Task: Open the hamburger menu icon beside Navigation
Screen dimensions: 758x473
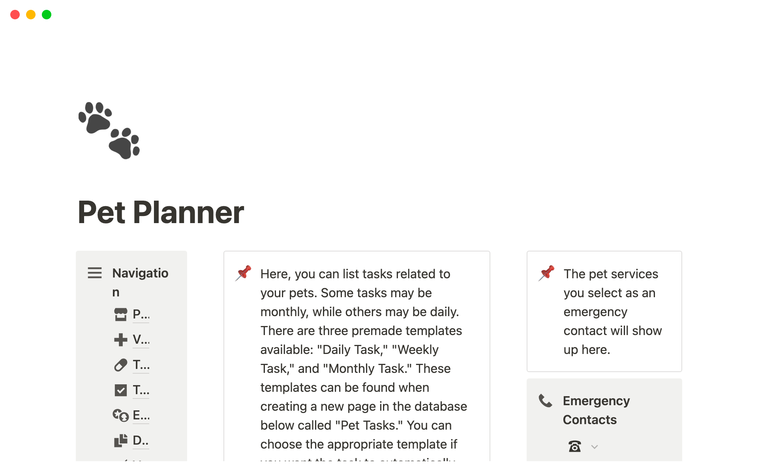Action: click(95, 273)
